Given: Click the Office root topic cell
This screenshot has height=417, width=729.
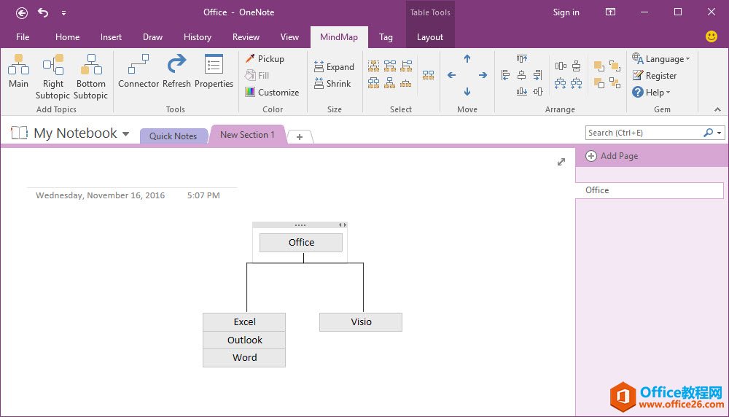Looking at the screenshot, I should pos(301,242).
